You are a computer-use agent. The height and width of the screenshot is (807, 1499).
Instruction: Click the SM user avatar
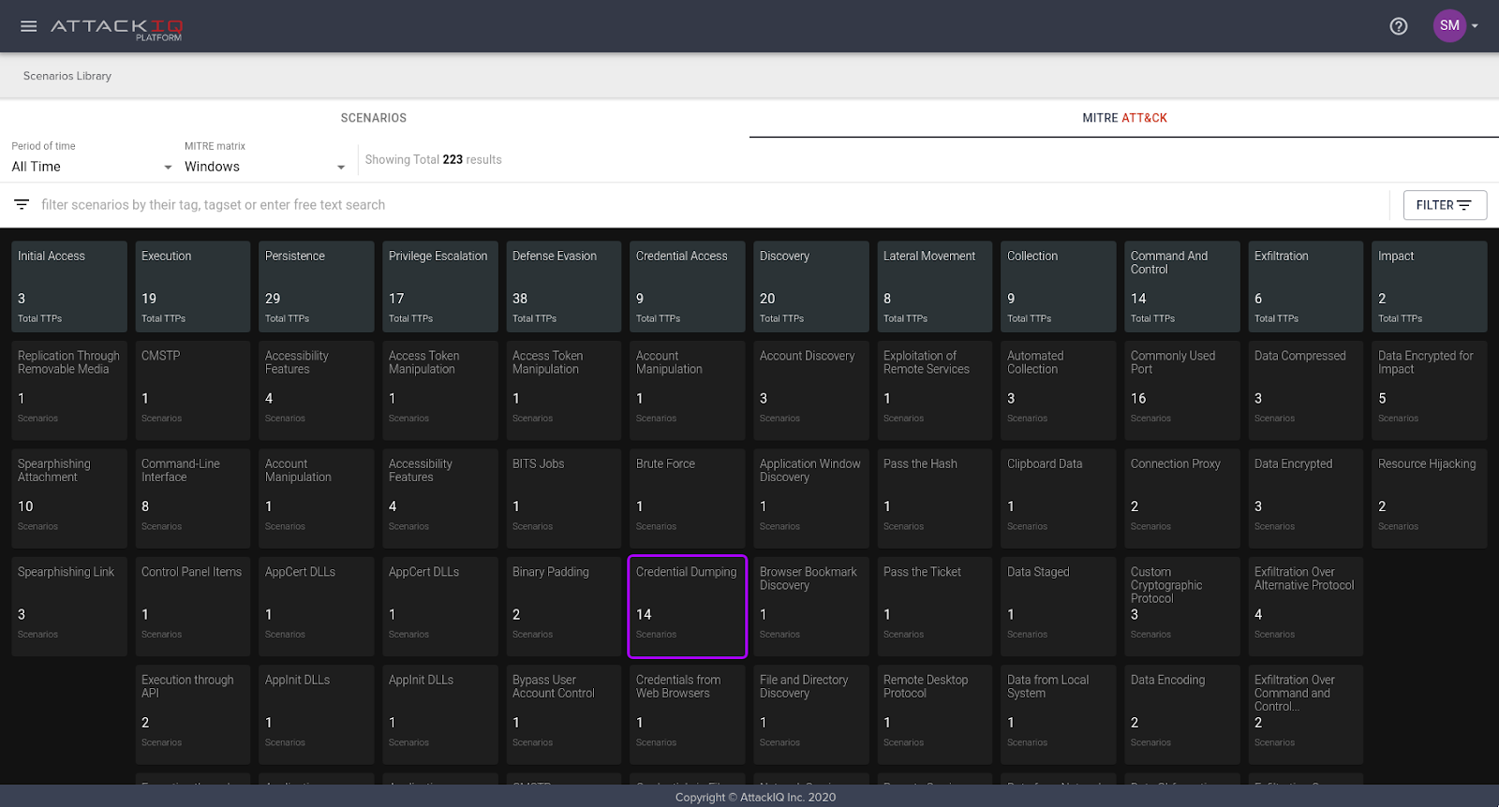pyautogui.click(x=1449, y=26)
